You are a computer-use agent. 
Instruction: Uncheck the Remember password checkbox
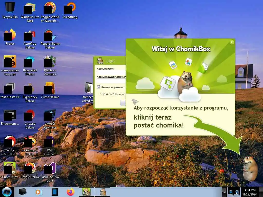click(98, 87)
